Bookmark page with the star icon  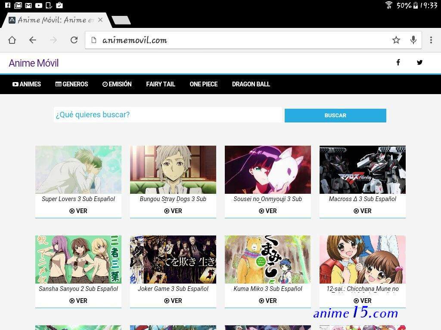[x=396, y=40]
